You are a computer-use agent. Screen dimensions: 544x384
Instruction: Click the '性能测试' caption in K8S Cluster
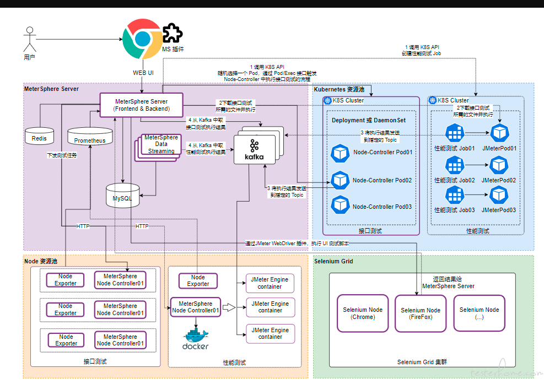[478, 231]
